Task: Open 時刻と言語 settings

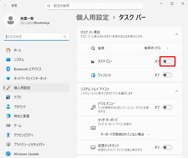Action: pyautogui.click(x=36, y=116)
